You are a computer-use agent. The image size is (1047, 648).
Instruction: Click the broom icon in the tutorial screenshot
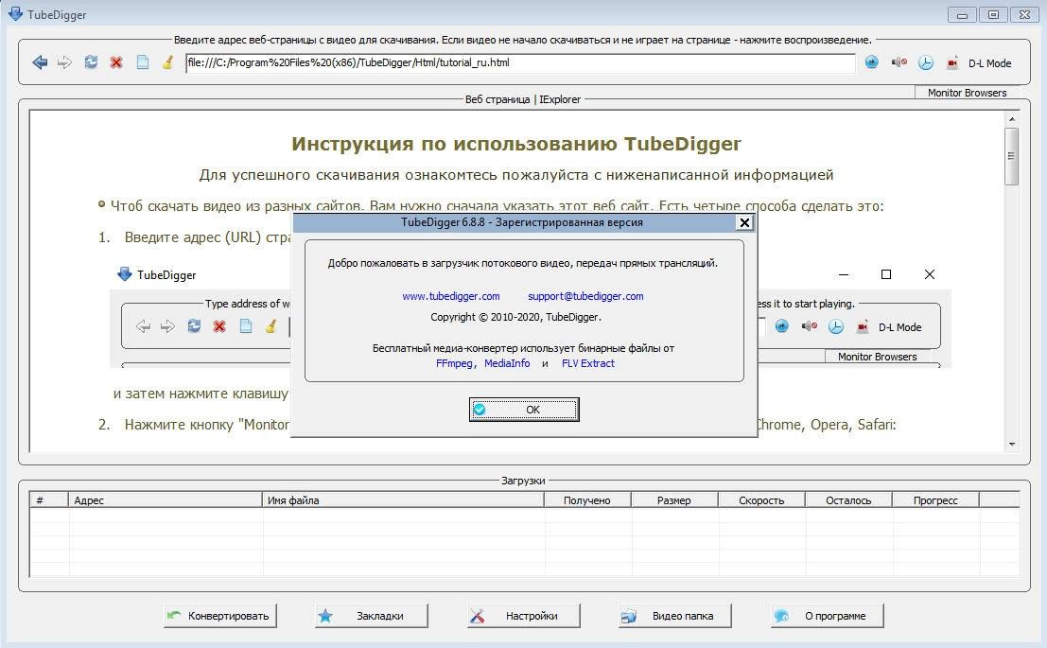[270, 326]
